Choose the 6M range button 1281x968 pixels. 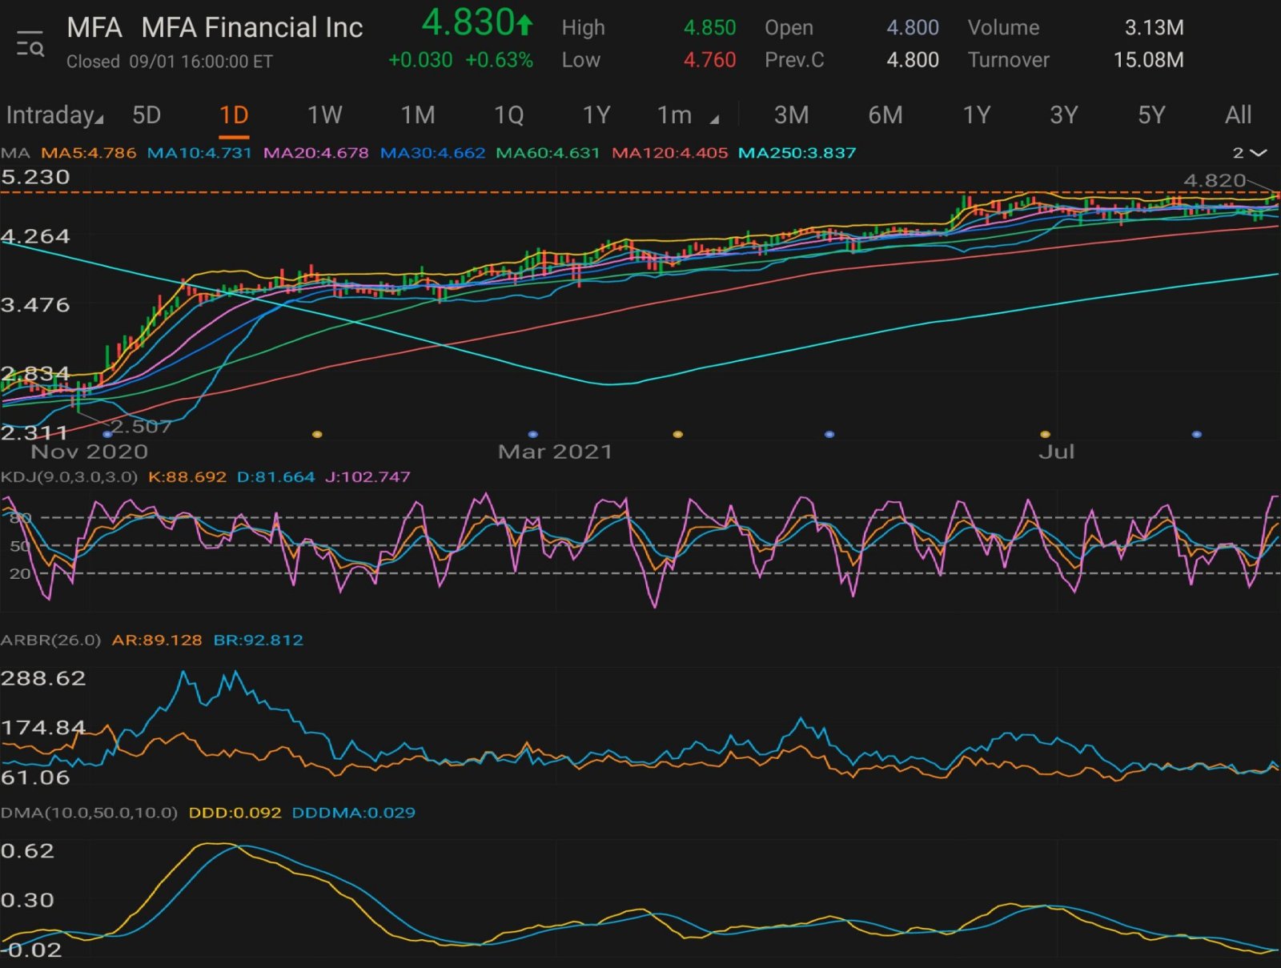(x=885, y=114)
